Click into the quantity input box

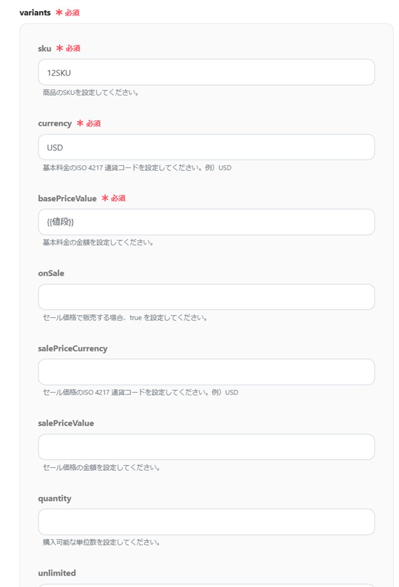tap(206, 522)
